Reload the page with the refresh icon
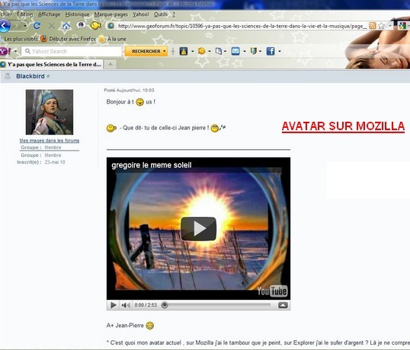 [x=37, y=25]
